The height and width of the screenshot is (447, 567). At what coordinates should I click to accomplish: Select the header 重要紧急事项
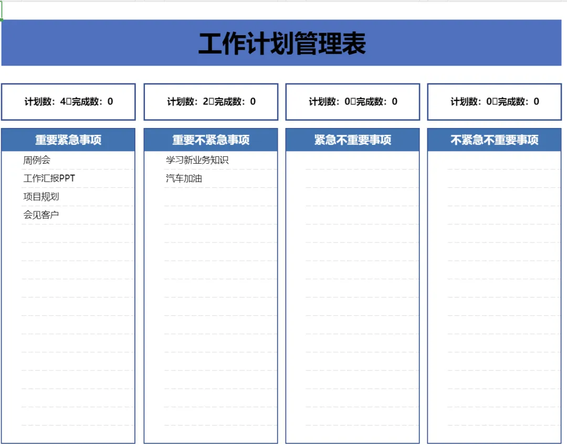point(68,140)
